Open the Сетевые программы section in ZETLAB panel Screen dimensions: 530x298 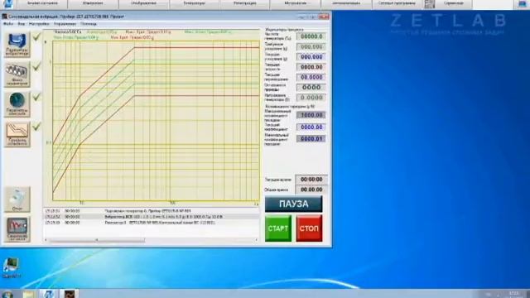(397, 3)
